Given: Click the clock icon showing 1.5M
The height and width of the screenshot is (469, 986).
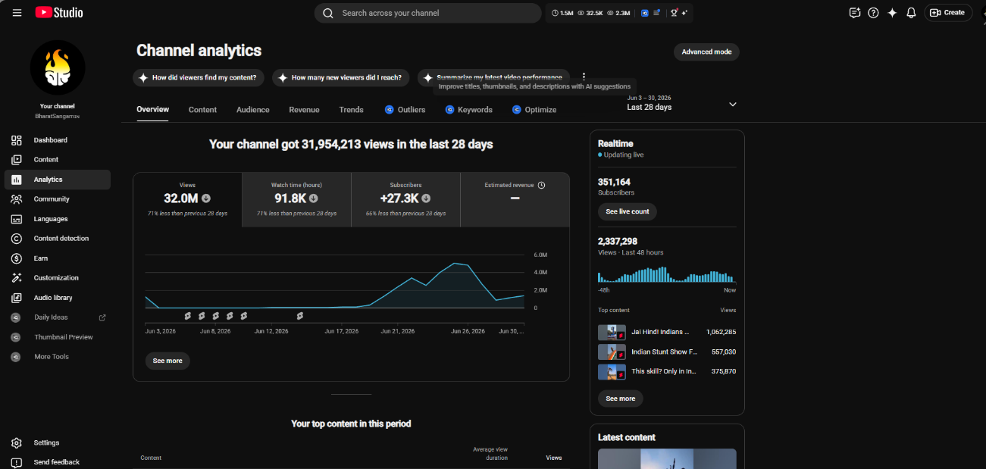Looking at the screenshot, I should click(x=555, y=13).
